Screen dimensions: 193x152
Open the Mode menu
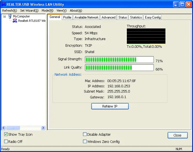47,11
